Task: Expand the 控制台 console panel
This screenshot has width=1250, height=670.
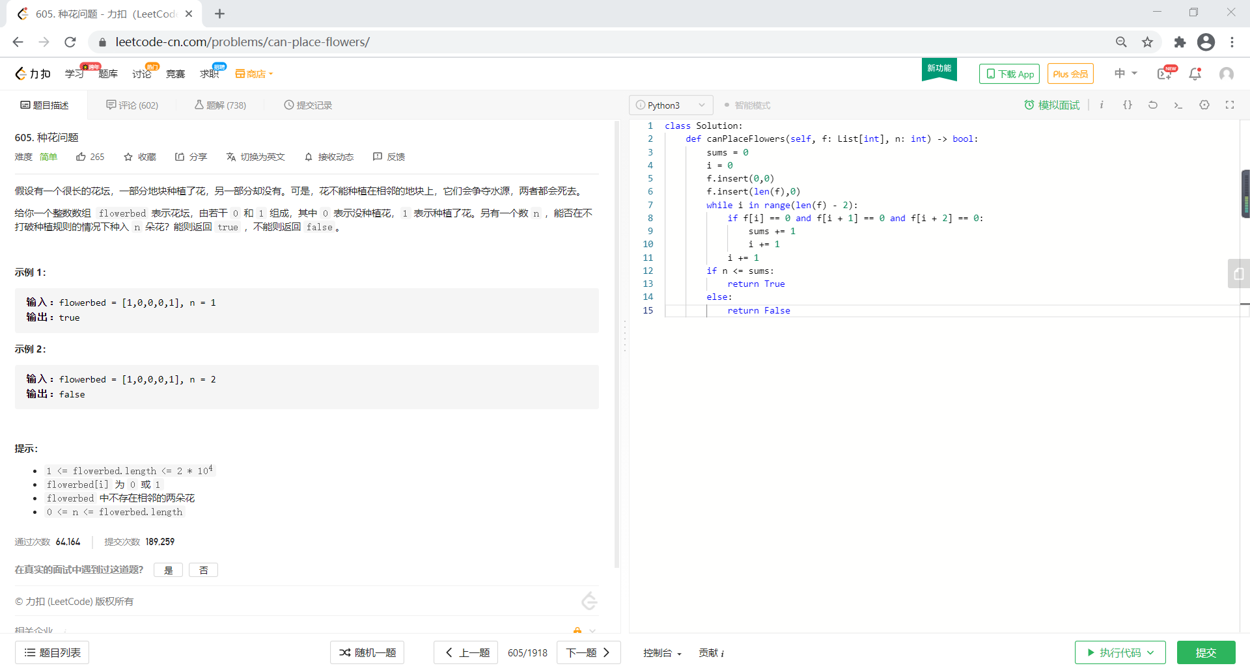Action: point(662,653)
